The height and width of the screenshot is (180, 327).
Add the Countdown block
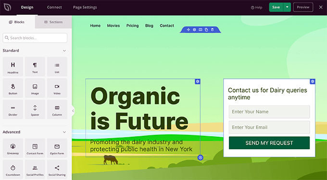[x=13, y=169]
